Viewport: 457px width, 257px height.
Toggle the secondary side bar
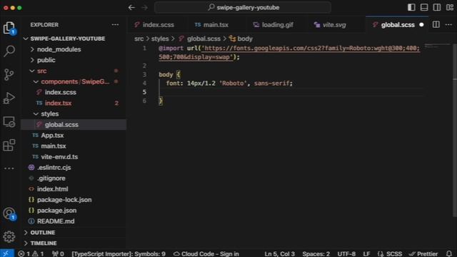pyautogui.click(x=437, y=7)
